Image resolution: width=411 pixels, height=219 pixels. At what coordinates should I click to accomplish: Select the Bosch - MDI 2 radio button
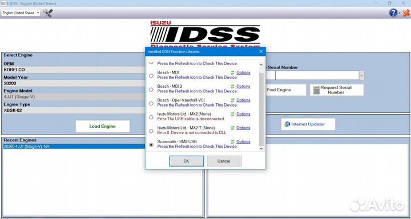[151, 90]
